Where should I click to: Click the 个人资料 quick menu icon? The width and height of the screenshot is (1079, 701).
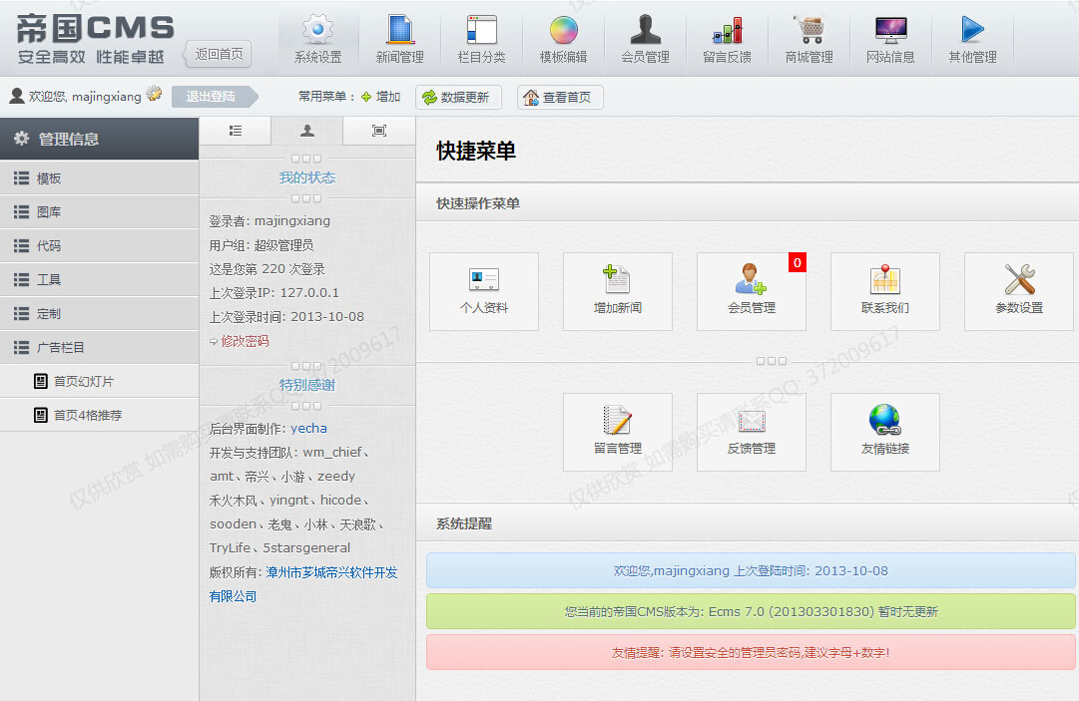pyautogui.click(x=483, y=291)
